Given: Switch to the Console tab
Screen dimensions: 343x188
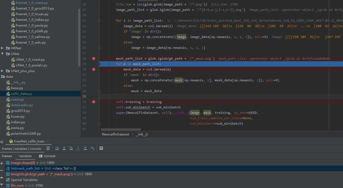Looking at the screenshot, I should (47, 156).
